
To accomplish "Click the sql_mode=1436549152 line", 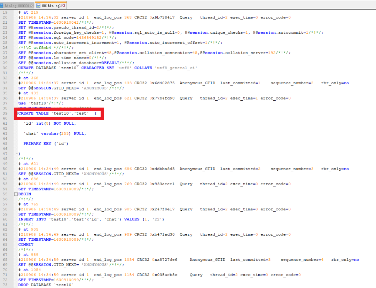I will [x=68, y=37].
